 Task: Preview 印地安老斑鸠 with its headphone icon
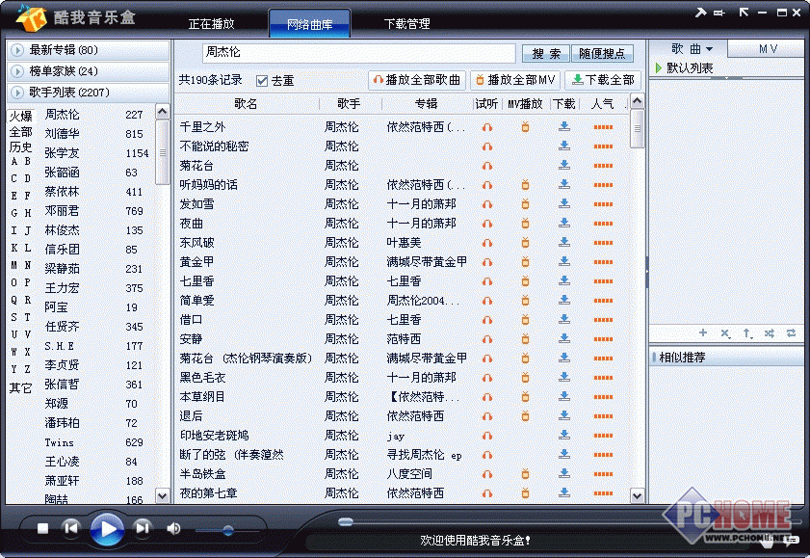pyautogui.click(x=487, y=436)
